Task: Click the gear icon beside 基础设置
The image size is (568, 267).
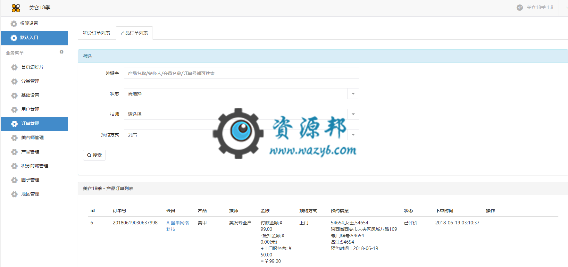Action: (14, 96)
